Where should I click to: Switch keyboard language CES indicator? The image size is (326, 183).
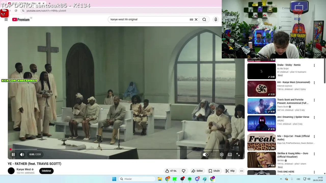pyautogui.click(x=298, y=179)
